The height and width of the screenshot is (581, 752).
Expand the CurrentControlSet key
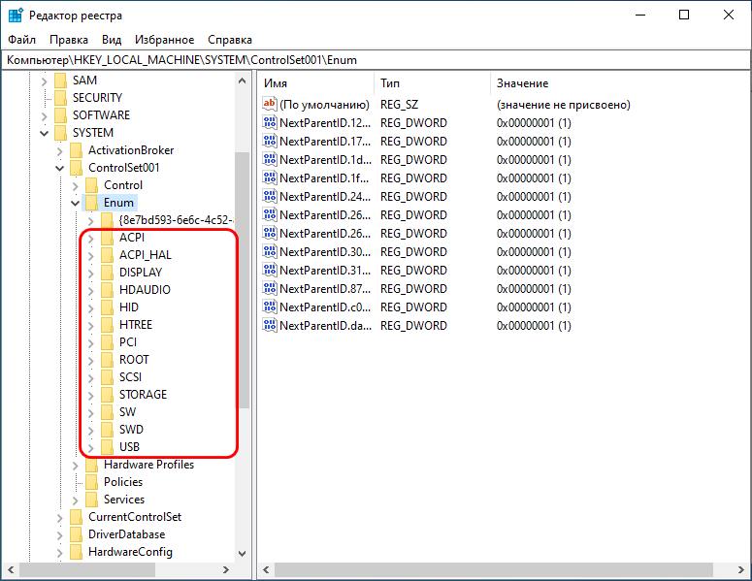(x=59, y=518)
